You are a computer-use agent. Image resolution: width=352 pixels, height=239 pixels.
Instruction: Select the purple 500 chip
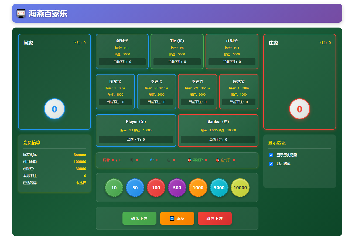[177, 187]
